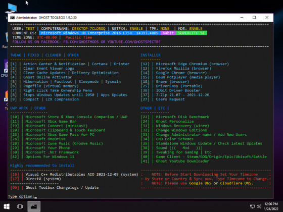Screen dimensions: 283x212
Task: Select the Right click Take Ownership Menu line
Action: click(51, 90)
